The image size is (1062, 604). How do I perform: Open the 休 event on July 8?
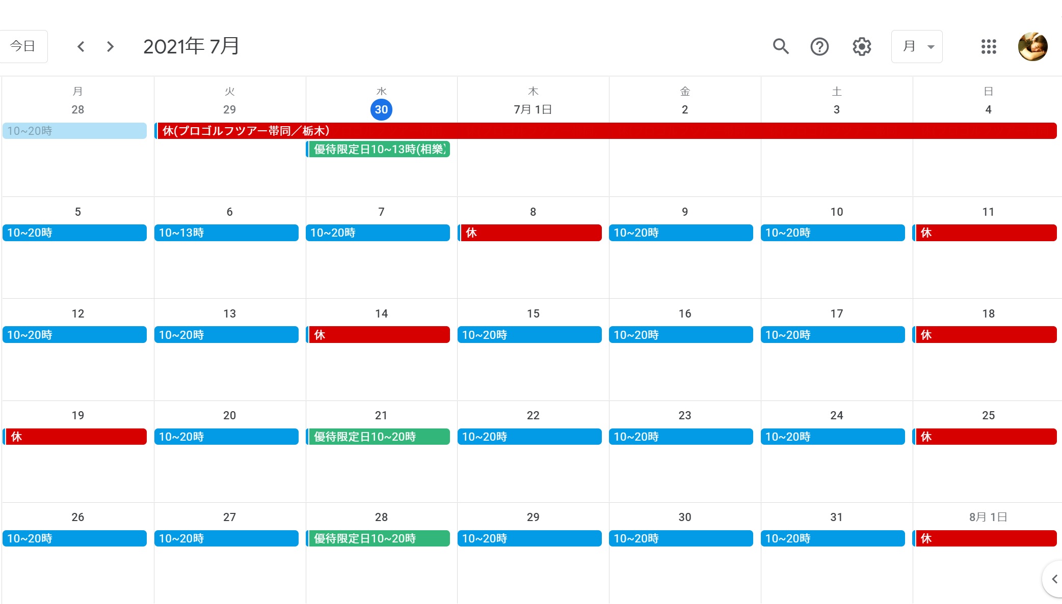coord(529,233)
